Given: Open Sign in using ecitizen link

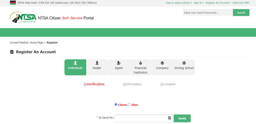Looking at the screenshot, I should tap(178, 3).
